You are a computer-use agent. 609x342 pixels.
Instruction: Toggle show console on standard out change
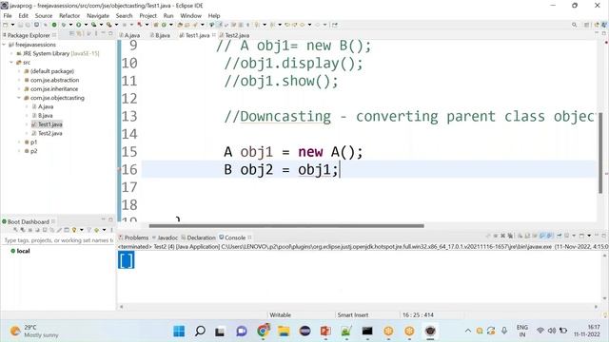542,236
